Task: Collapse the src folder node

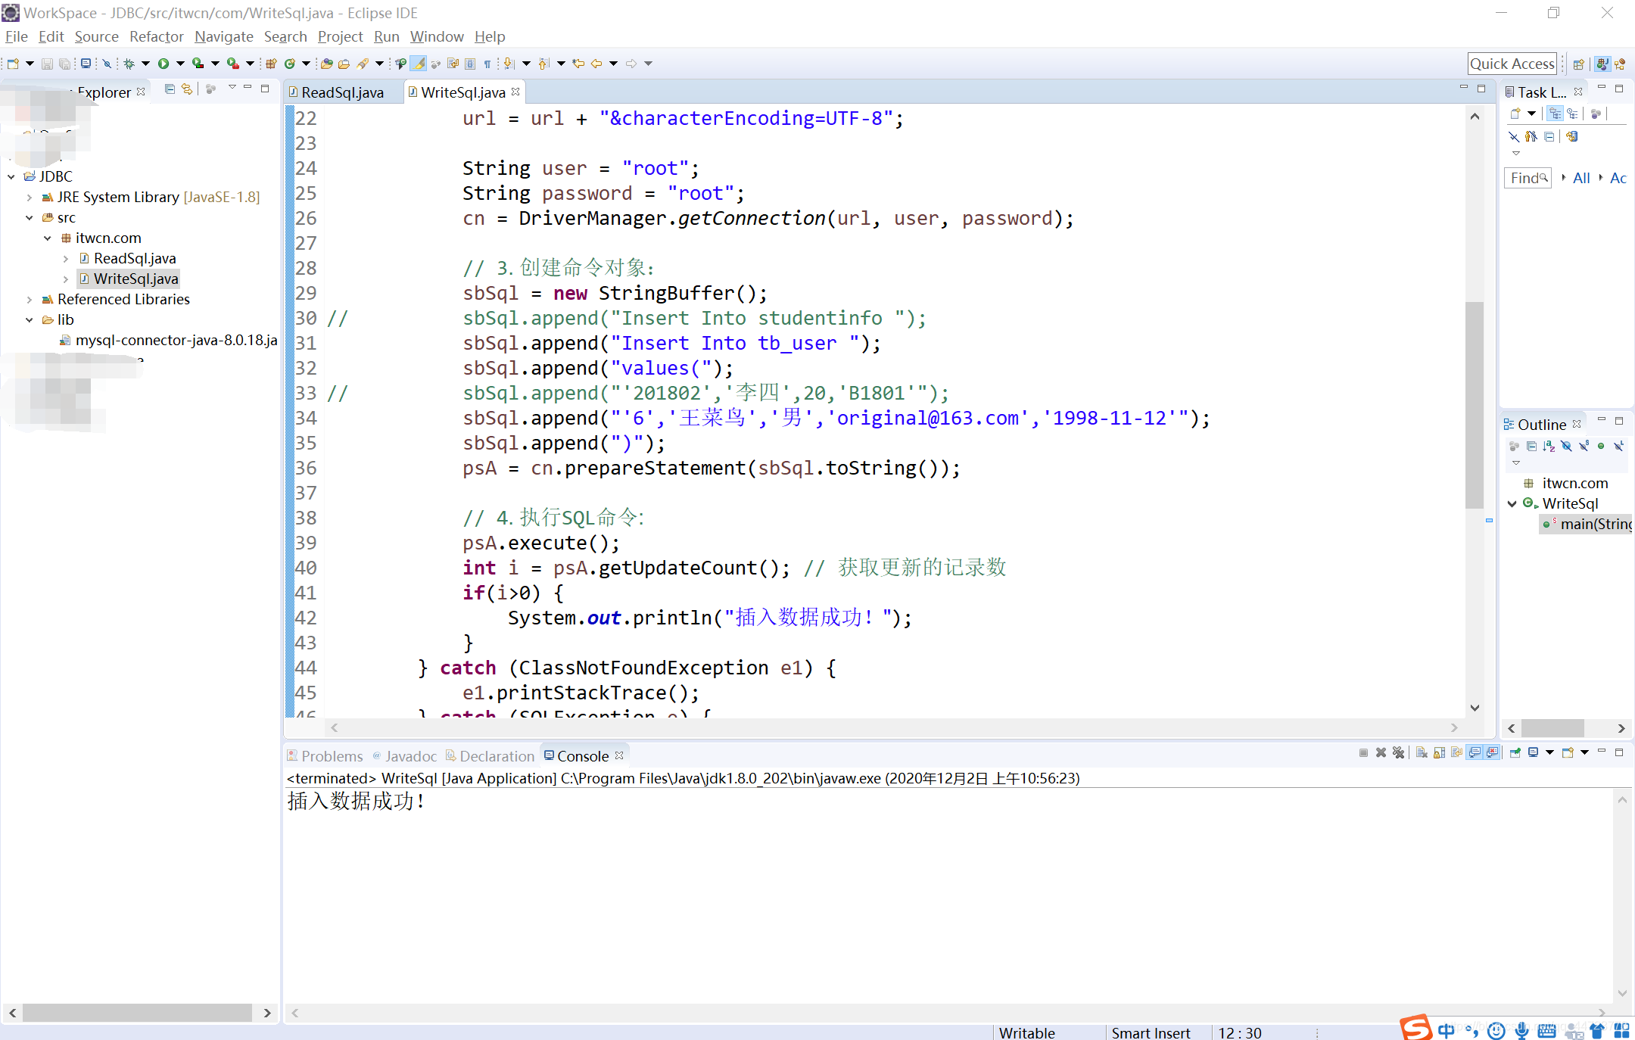Action: pos(30,217)
